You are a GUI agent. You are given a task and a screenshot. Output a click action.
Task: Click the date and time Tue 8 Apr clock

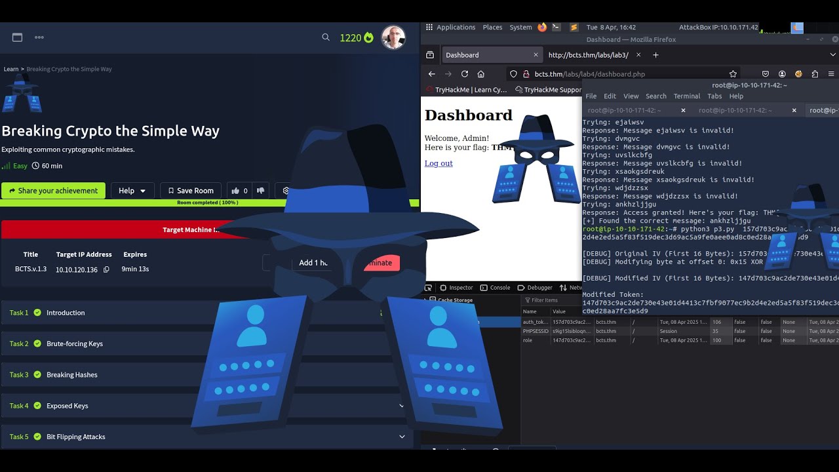(611, 28)
